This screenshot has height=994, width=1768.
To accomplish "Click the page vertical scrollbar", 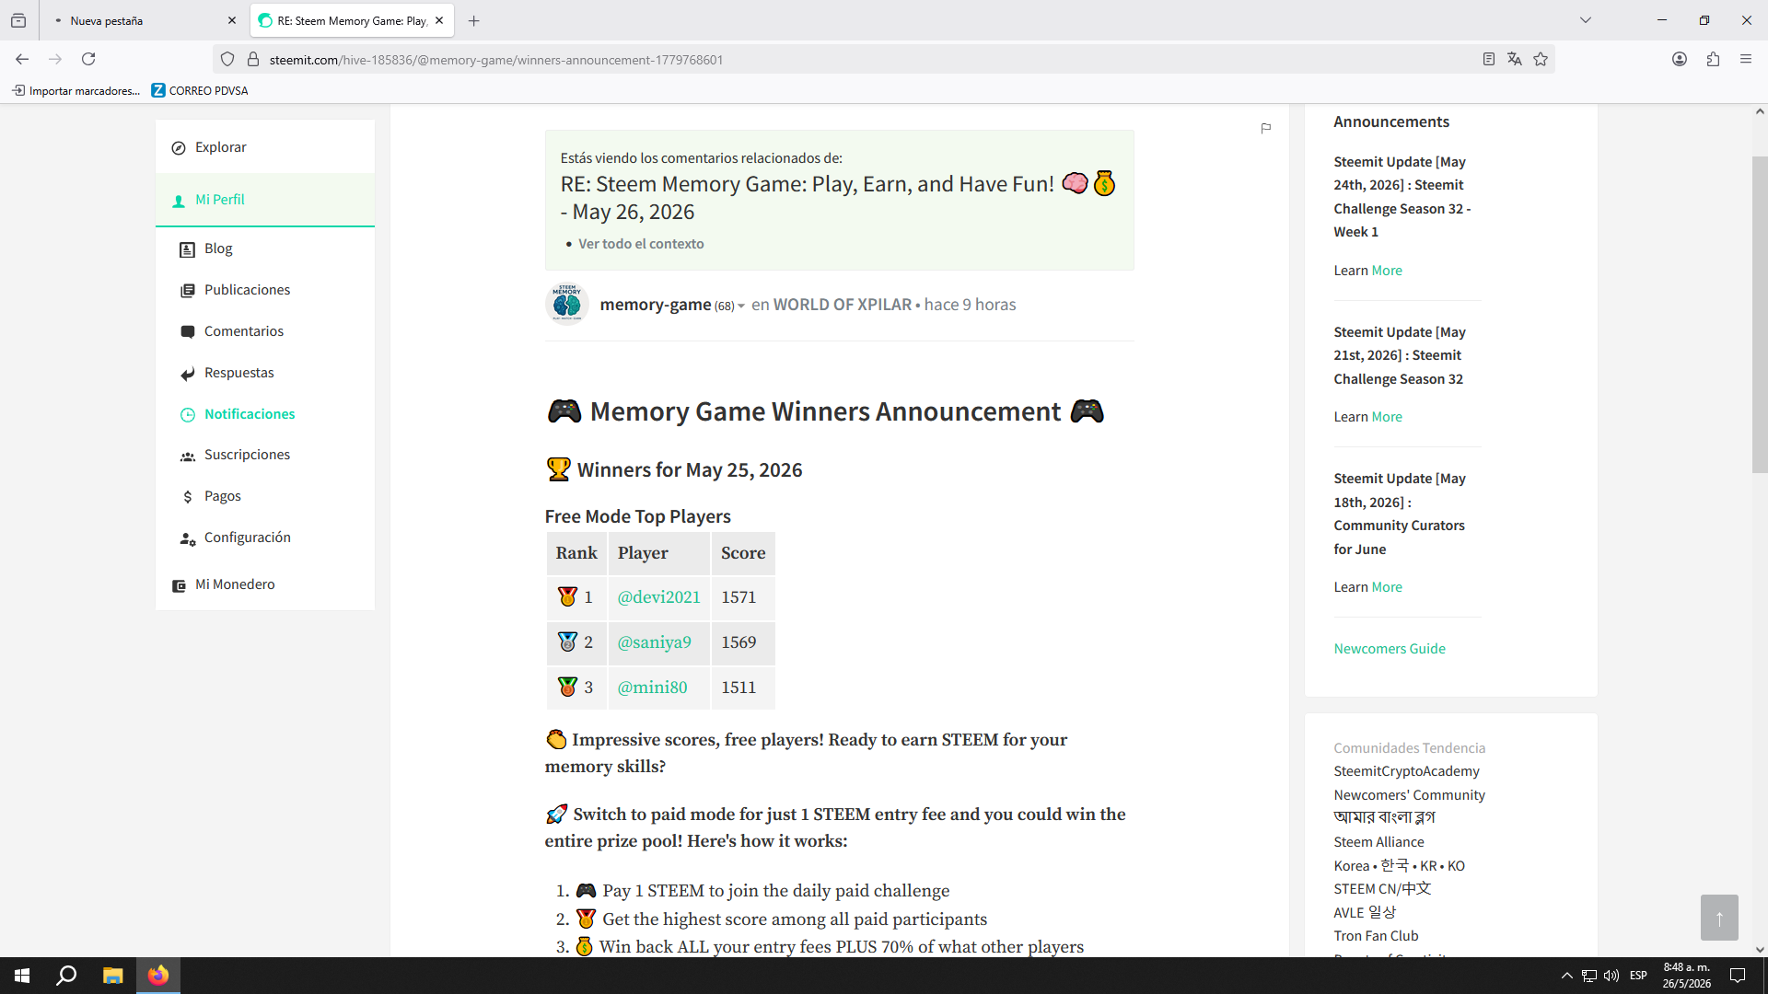I will tap(1760, 314).
